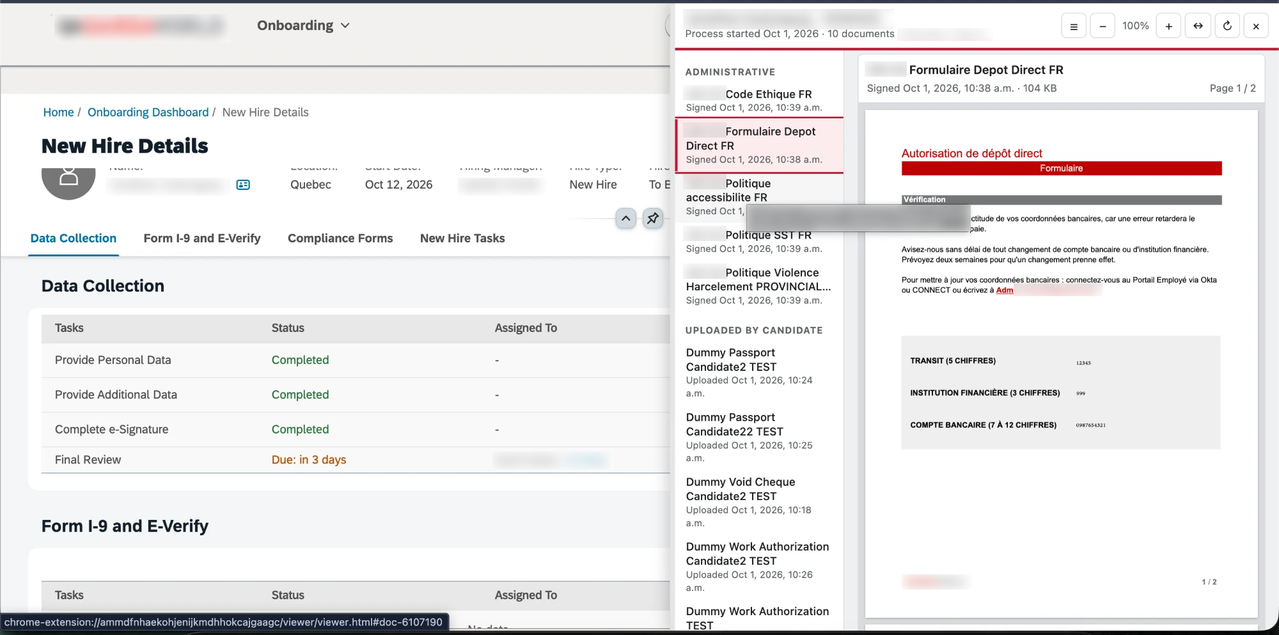Image resolution: width=1279 pixels, height=635 pixels.
Task: Click the 'Due: in 3 days' status
Action: 309,460
